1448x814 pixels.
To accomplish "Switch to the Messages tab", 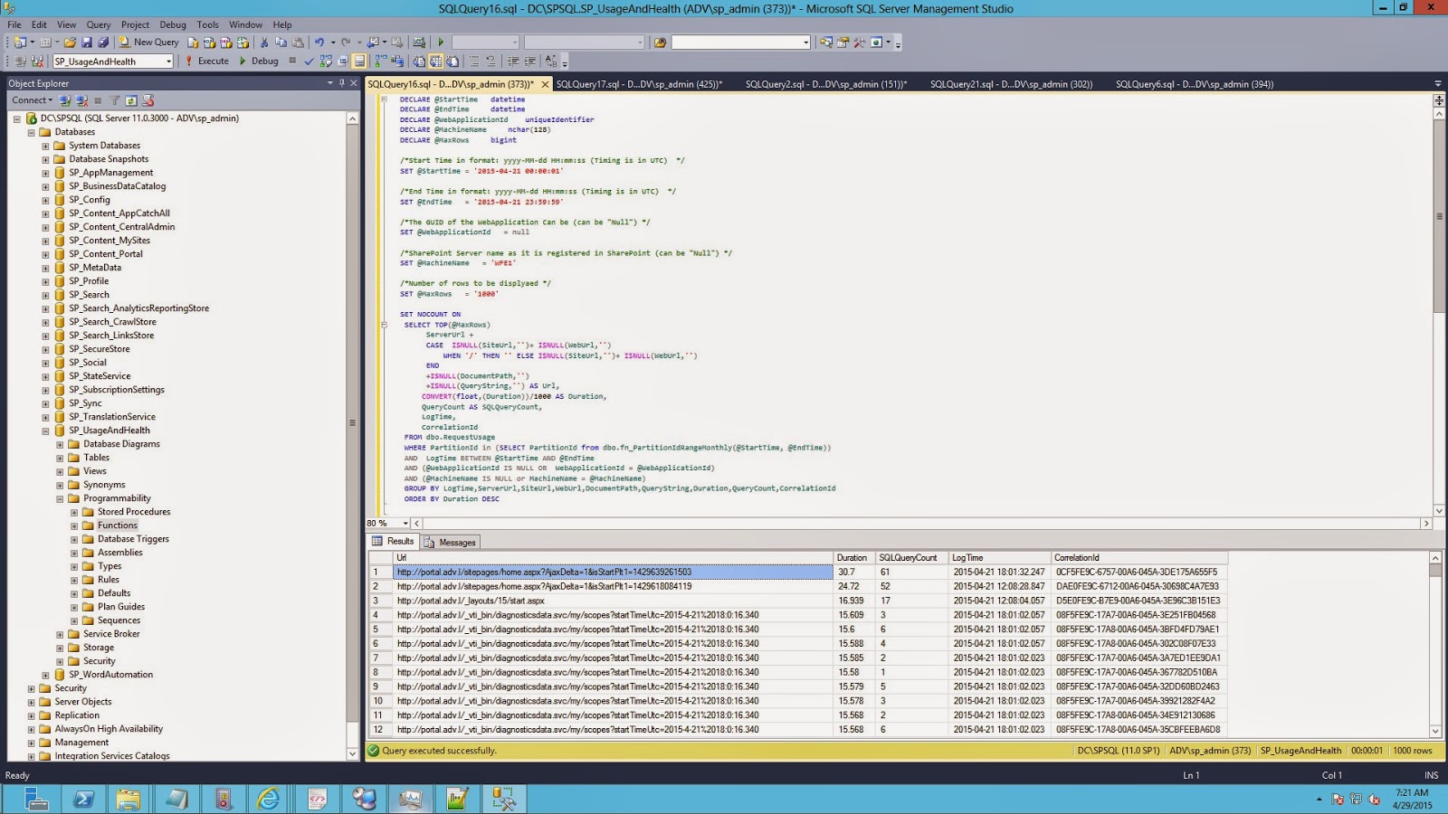I will [x=451, y=543].
